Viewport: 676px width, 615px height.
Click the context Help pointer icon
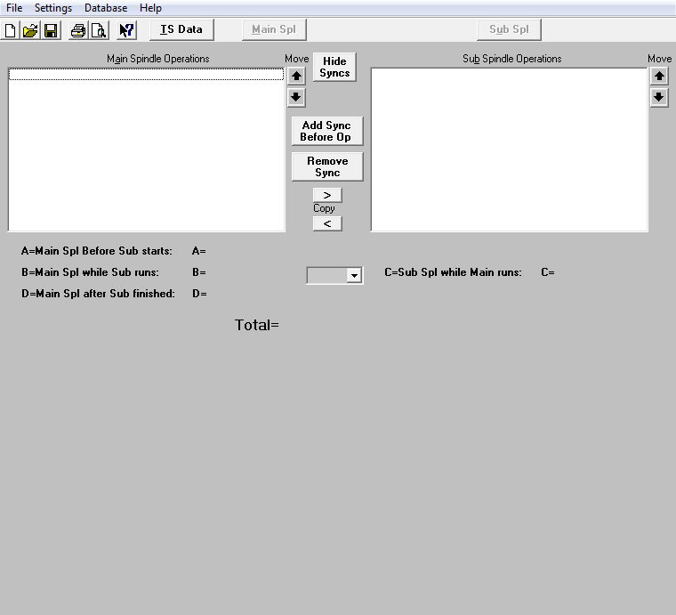[126, 30]
